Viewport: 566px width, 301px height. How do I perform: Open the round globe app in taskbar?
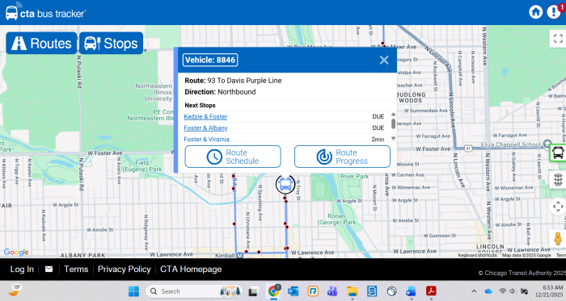point(391,291)
